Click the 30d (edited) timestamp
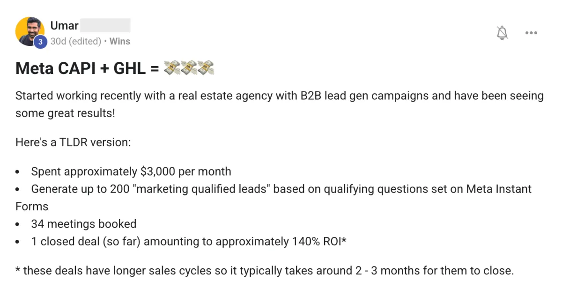562x288 pixels. 75,41
